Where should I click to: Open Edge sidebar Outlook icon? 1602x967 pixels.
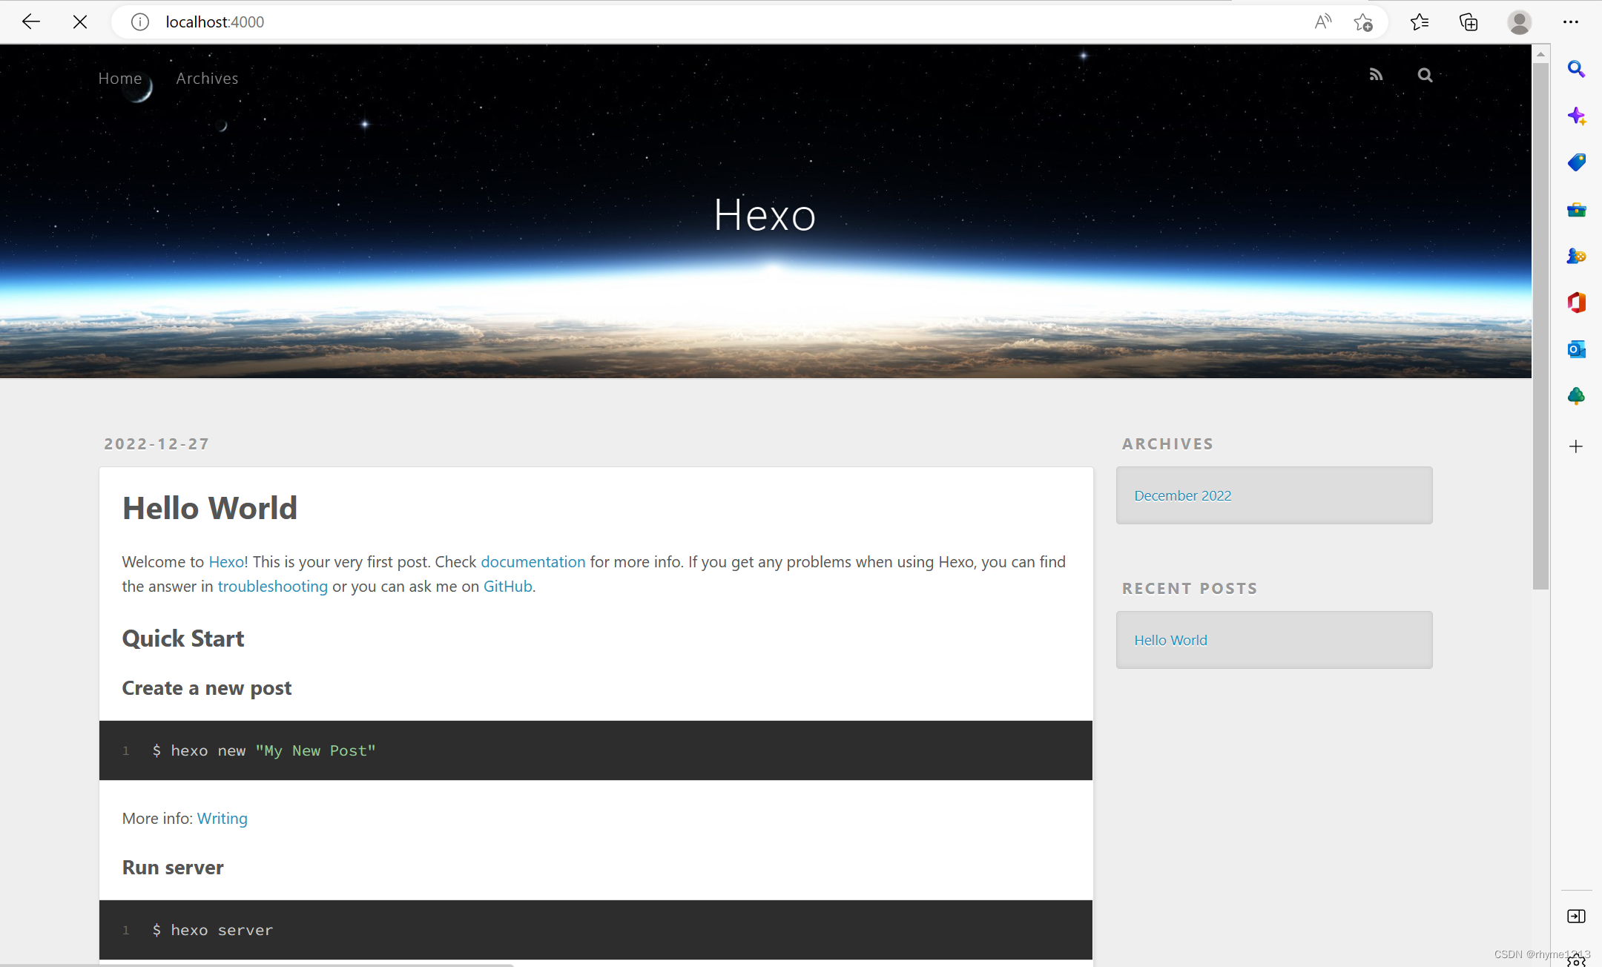[1576, 349]
